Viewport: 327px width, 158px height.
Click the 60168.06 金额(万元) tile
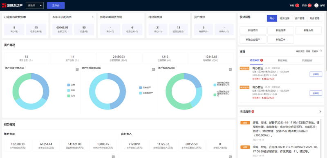63,29
